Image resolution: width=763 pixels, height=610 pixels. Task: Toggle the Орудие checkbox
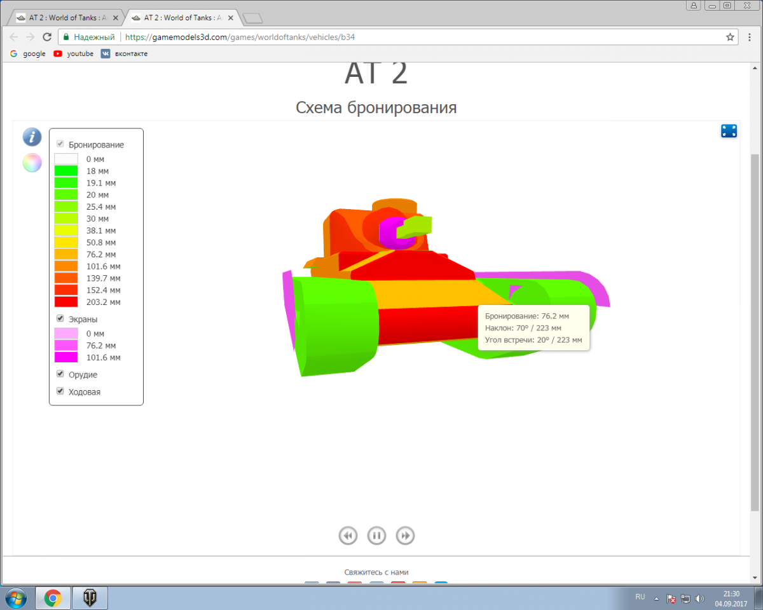60,374
